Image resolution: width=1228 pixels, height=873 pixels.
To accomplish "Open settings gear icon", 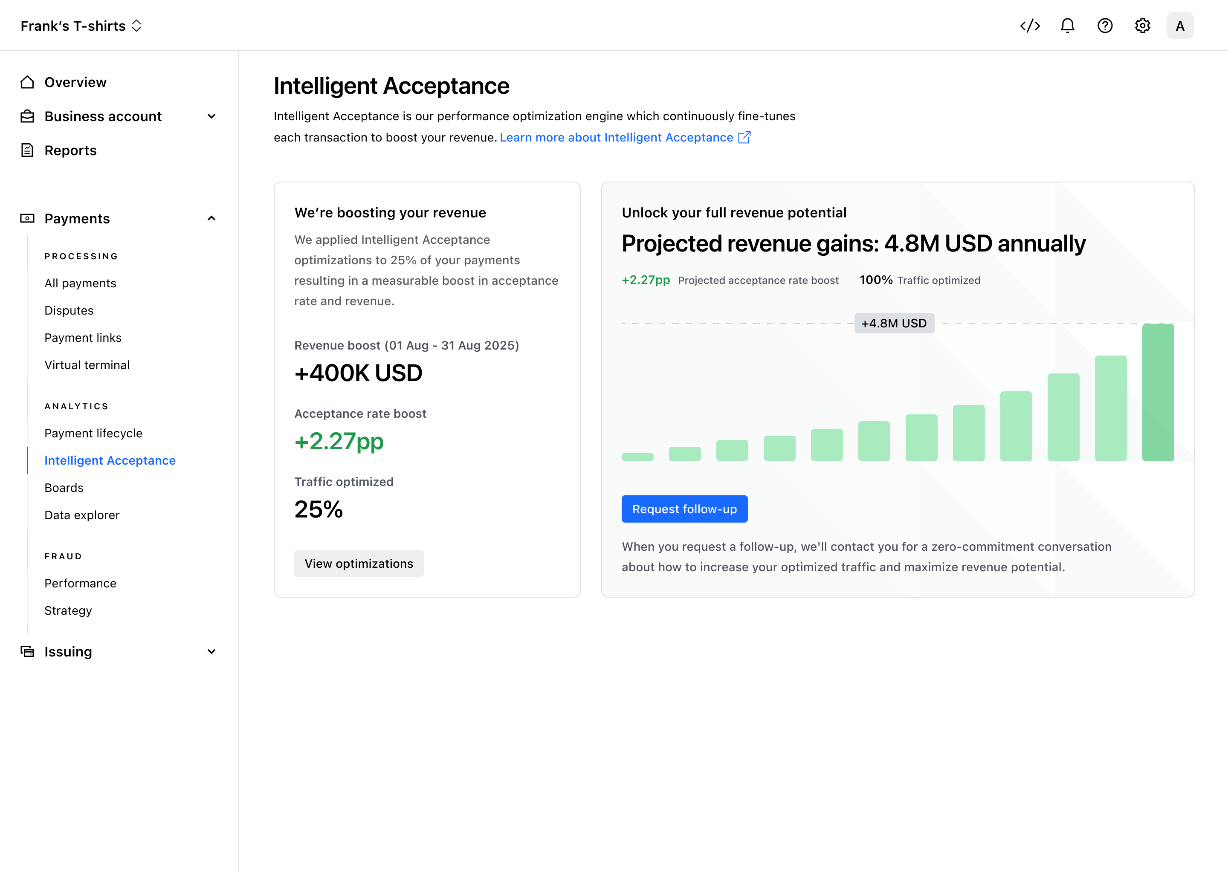I will tap(1143, 26).
